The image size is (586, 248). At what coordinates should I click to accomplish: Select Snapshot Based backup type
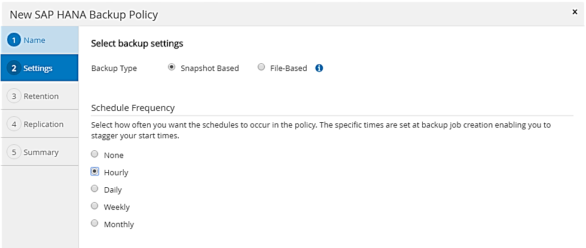173,67
